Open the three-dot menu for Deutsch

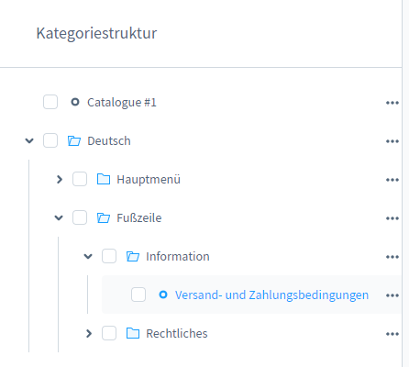[392, 141]
